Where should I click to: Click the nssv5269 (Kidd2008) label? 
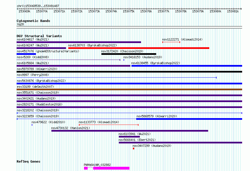[x=33, y=57]
